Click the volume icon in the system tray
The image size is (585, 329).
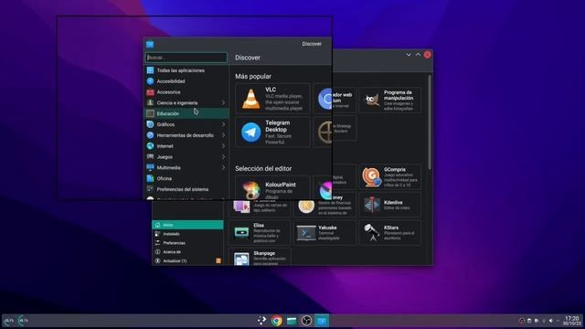pos(551,321)
